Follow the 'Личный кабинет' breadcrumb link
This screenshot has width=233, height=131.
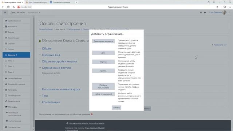pos(46,29)
